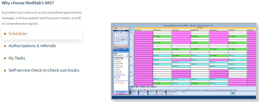
Task: Go to next month in mini calendar
Action: [124, 46]
